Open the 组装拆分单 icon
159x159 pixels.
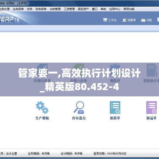pos(152,70)
